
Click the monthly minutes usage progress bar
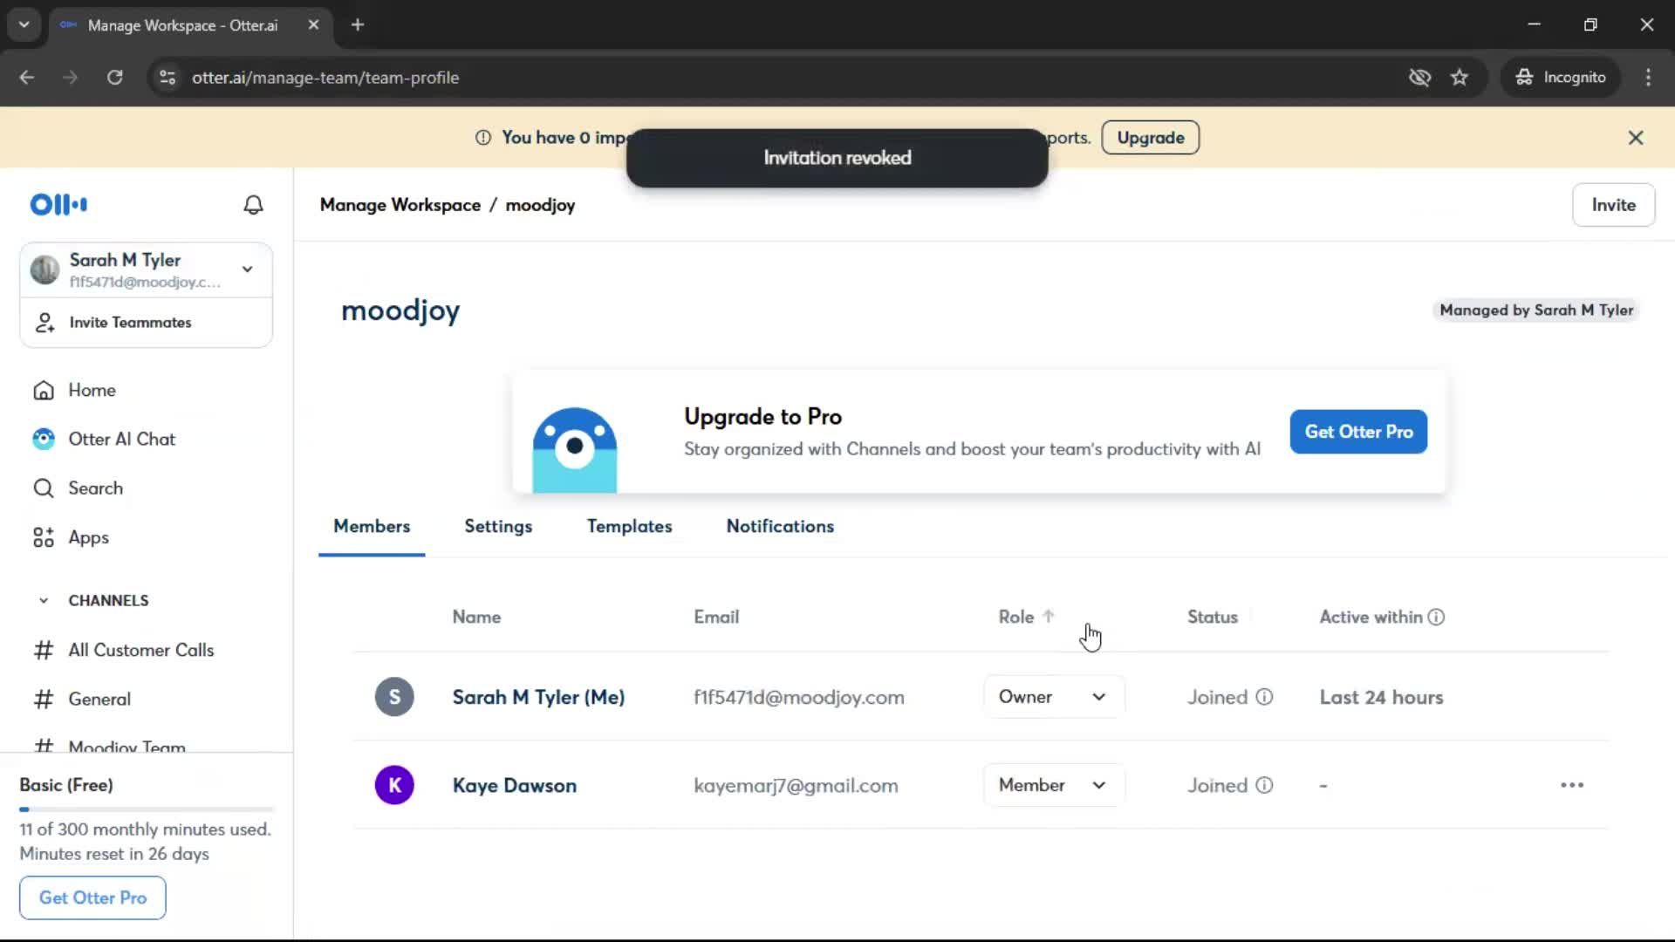147,809
